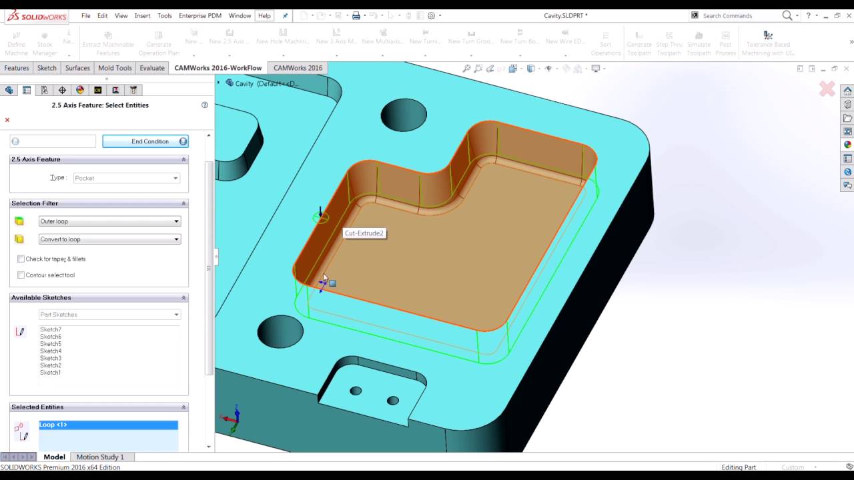The width and height of the screenshot is (854, 480).
Task: Collapse the Available Sketches section
Action: 183,298
